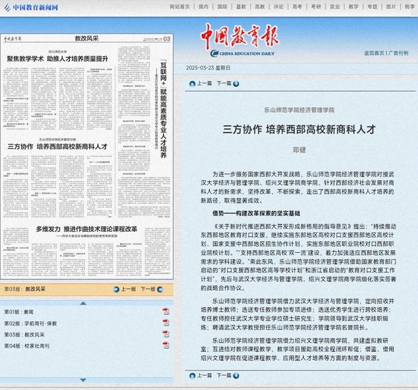Viewport: 418px width, 390px height.
Task: Click 聚焦教学学术 article on page thumbnail
Action: 57,58
